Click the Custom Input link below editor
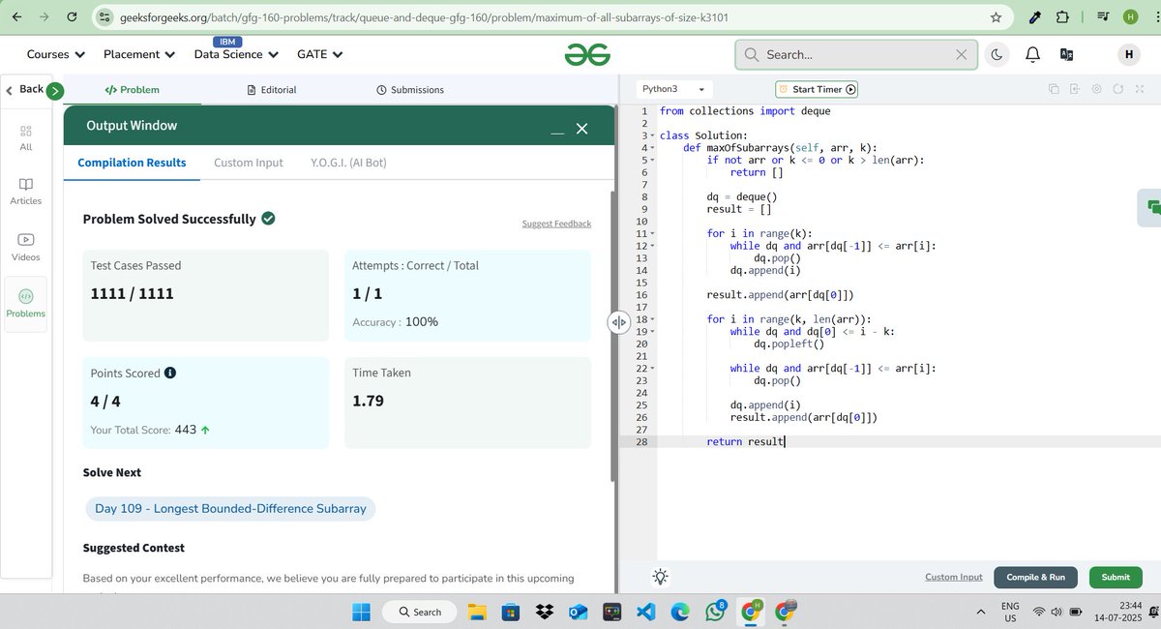 [x=953, y=577]
